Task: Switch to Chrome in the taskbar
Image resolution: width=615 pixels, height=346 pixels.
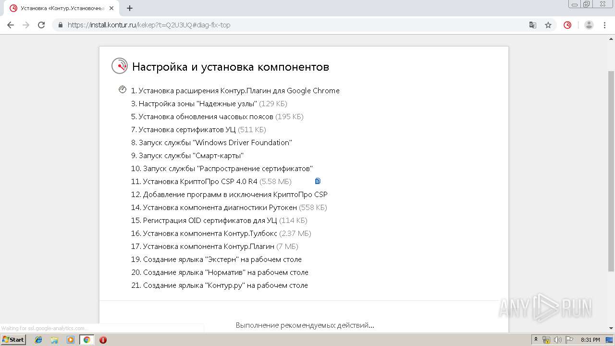Action: (86, 340)
